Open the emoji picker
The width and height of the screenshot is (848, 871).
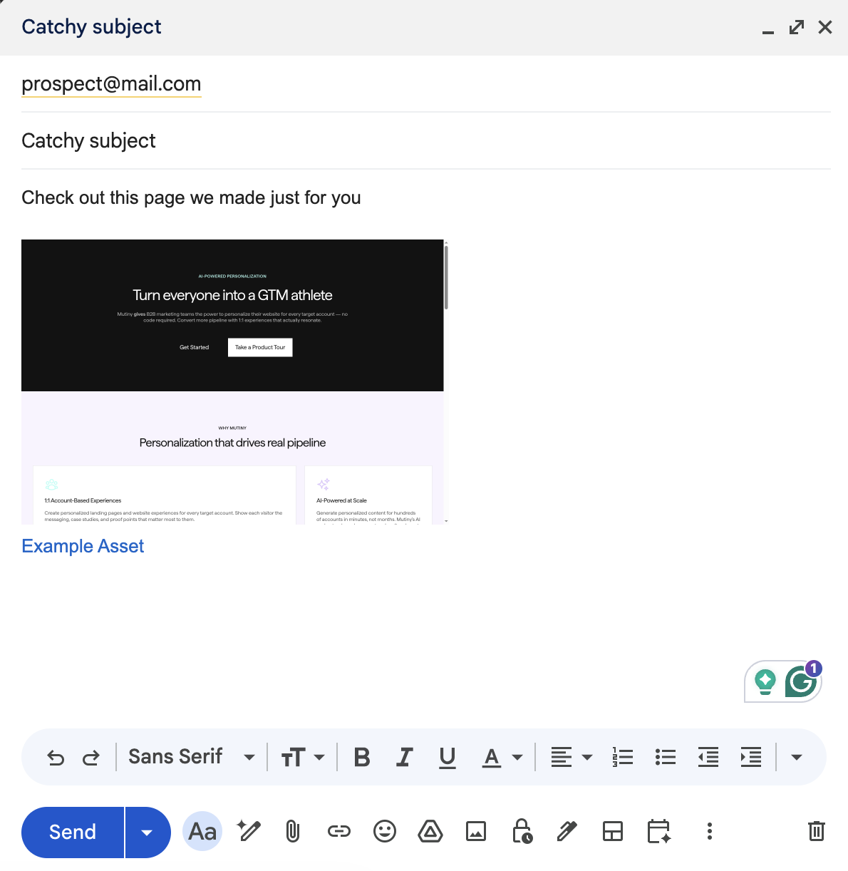coord(385,831)
